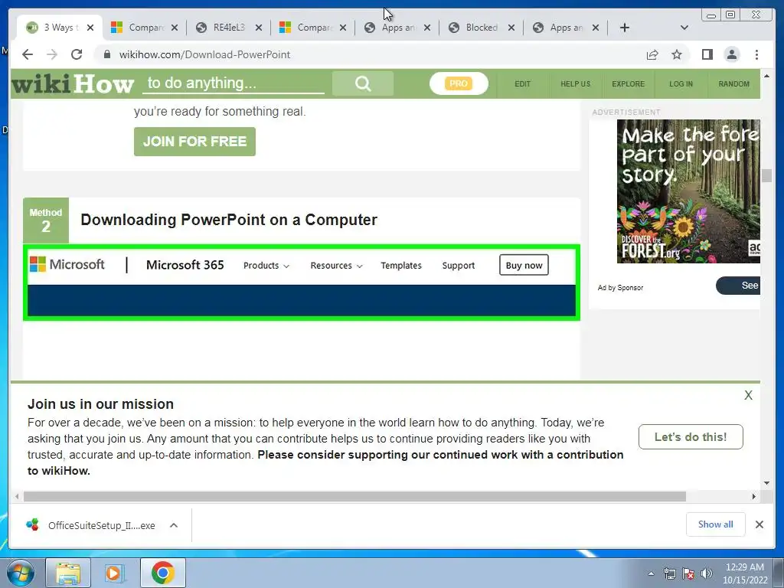
Task: Launch the media player from taskbar
Action: click(115, 573)
